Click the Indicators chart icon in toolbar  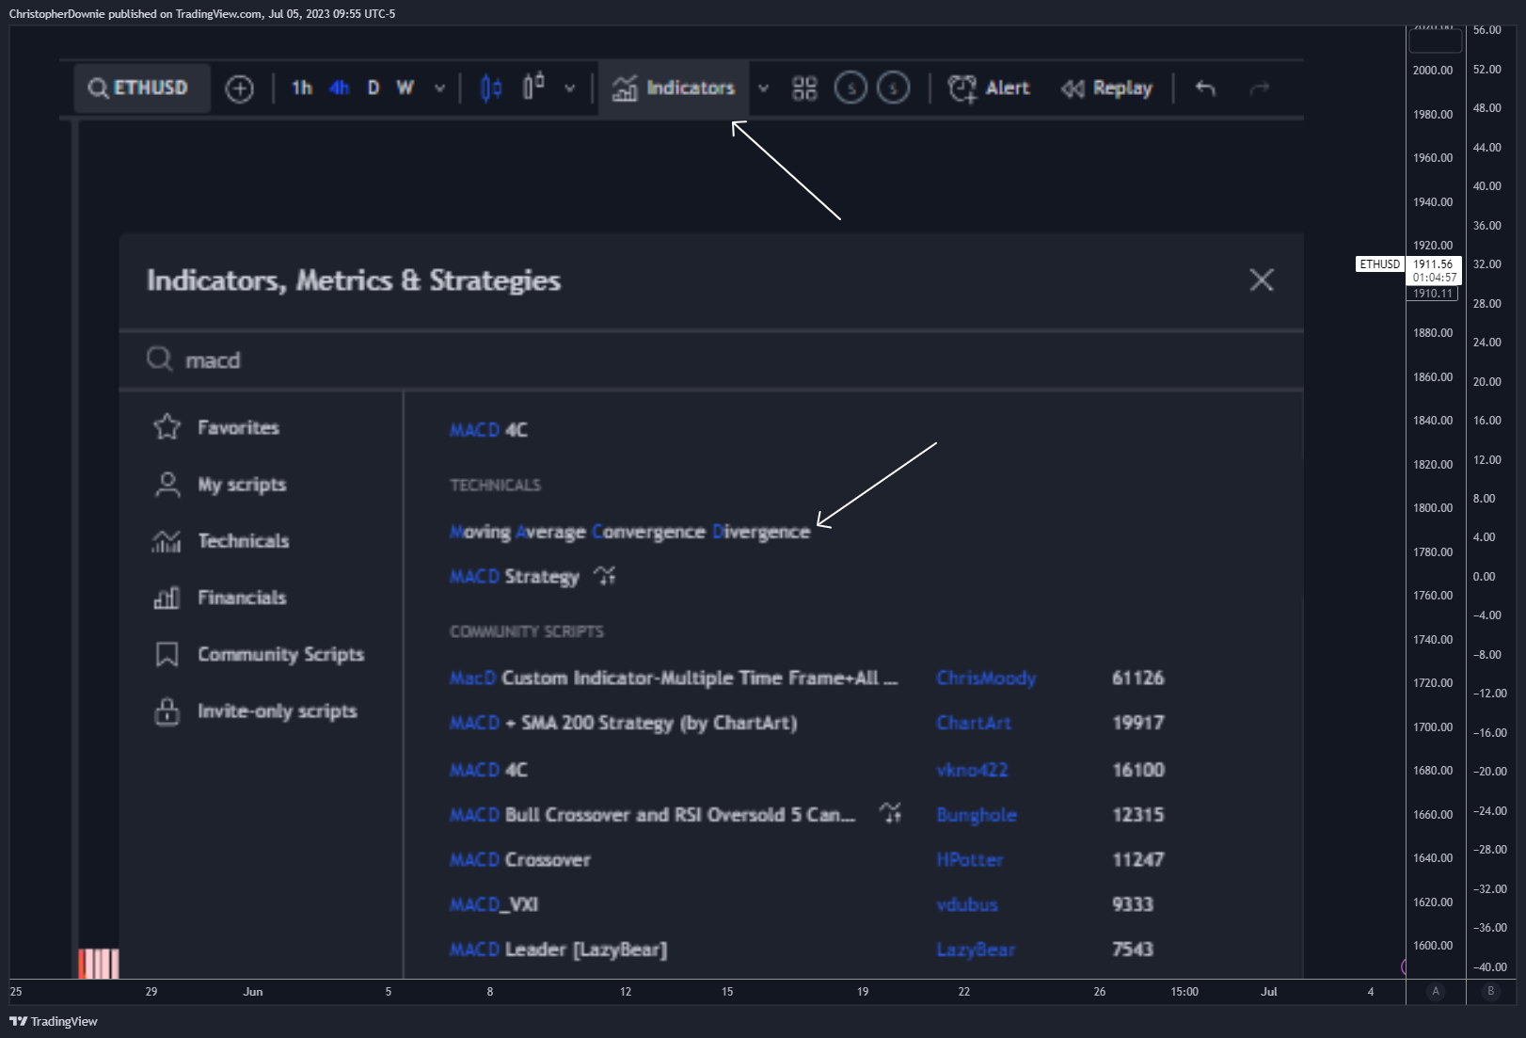point(625,88)
